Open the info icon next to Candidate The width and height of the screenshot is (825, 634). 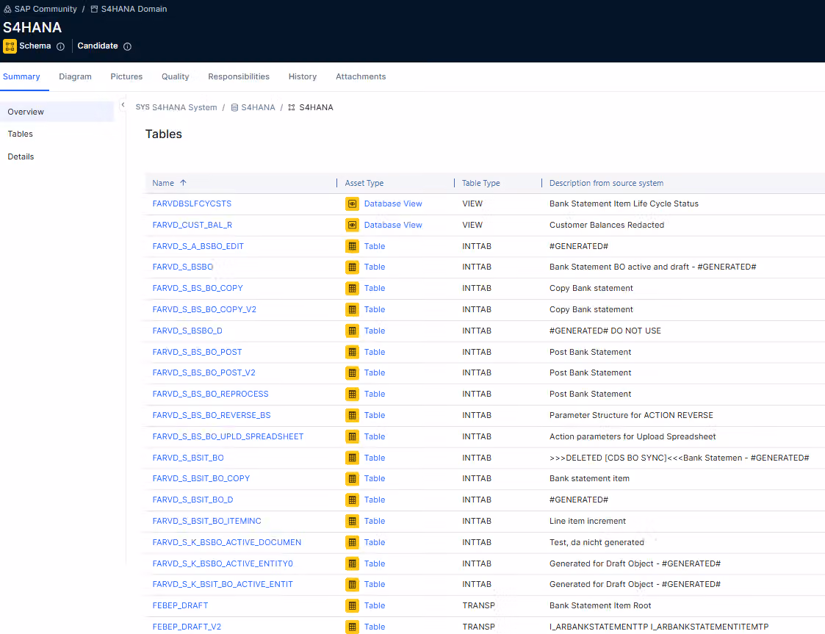pos(127,46)
